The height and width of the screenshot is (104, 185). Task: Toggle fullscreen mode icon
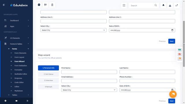click(124, 5)
